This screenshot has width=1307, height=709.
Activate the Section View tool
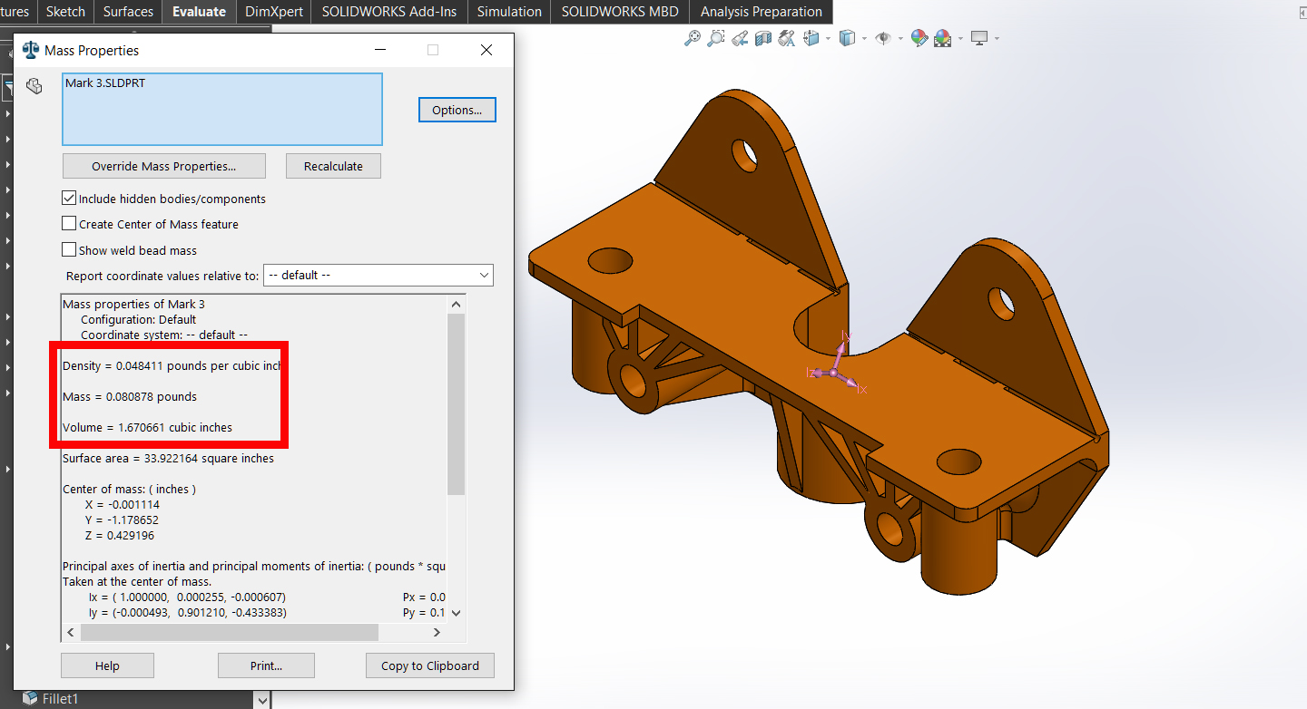coord(763,38)
